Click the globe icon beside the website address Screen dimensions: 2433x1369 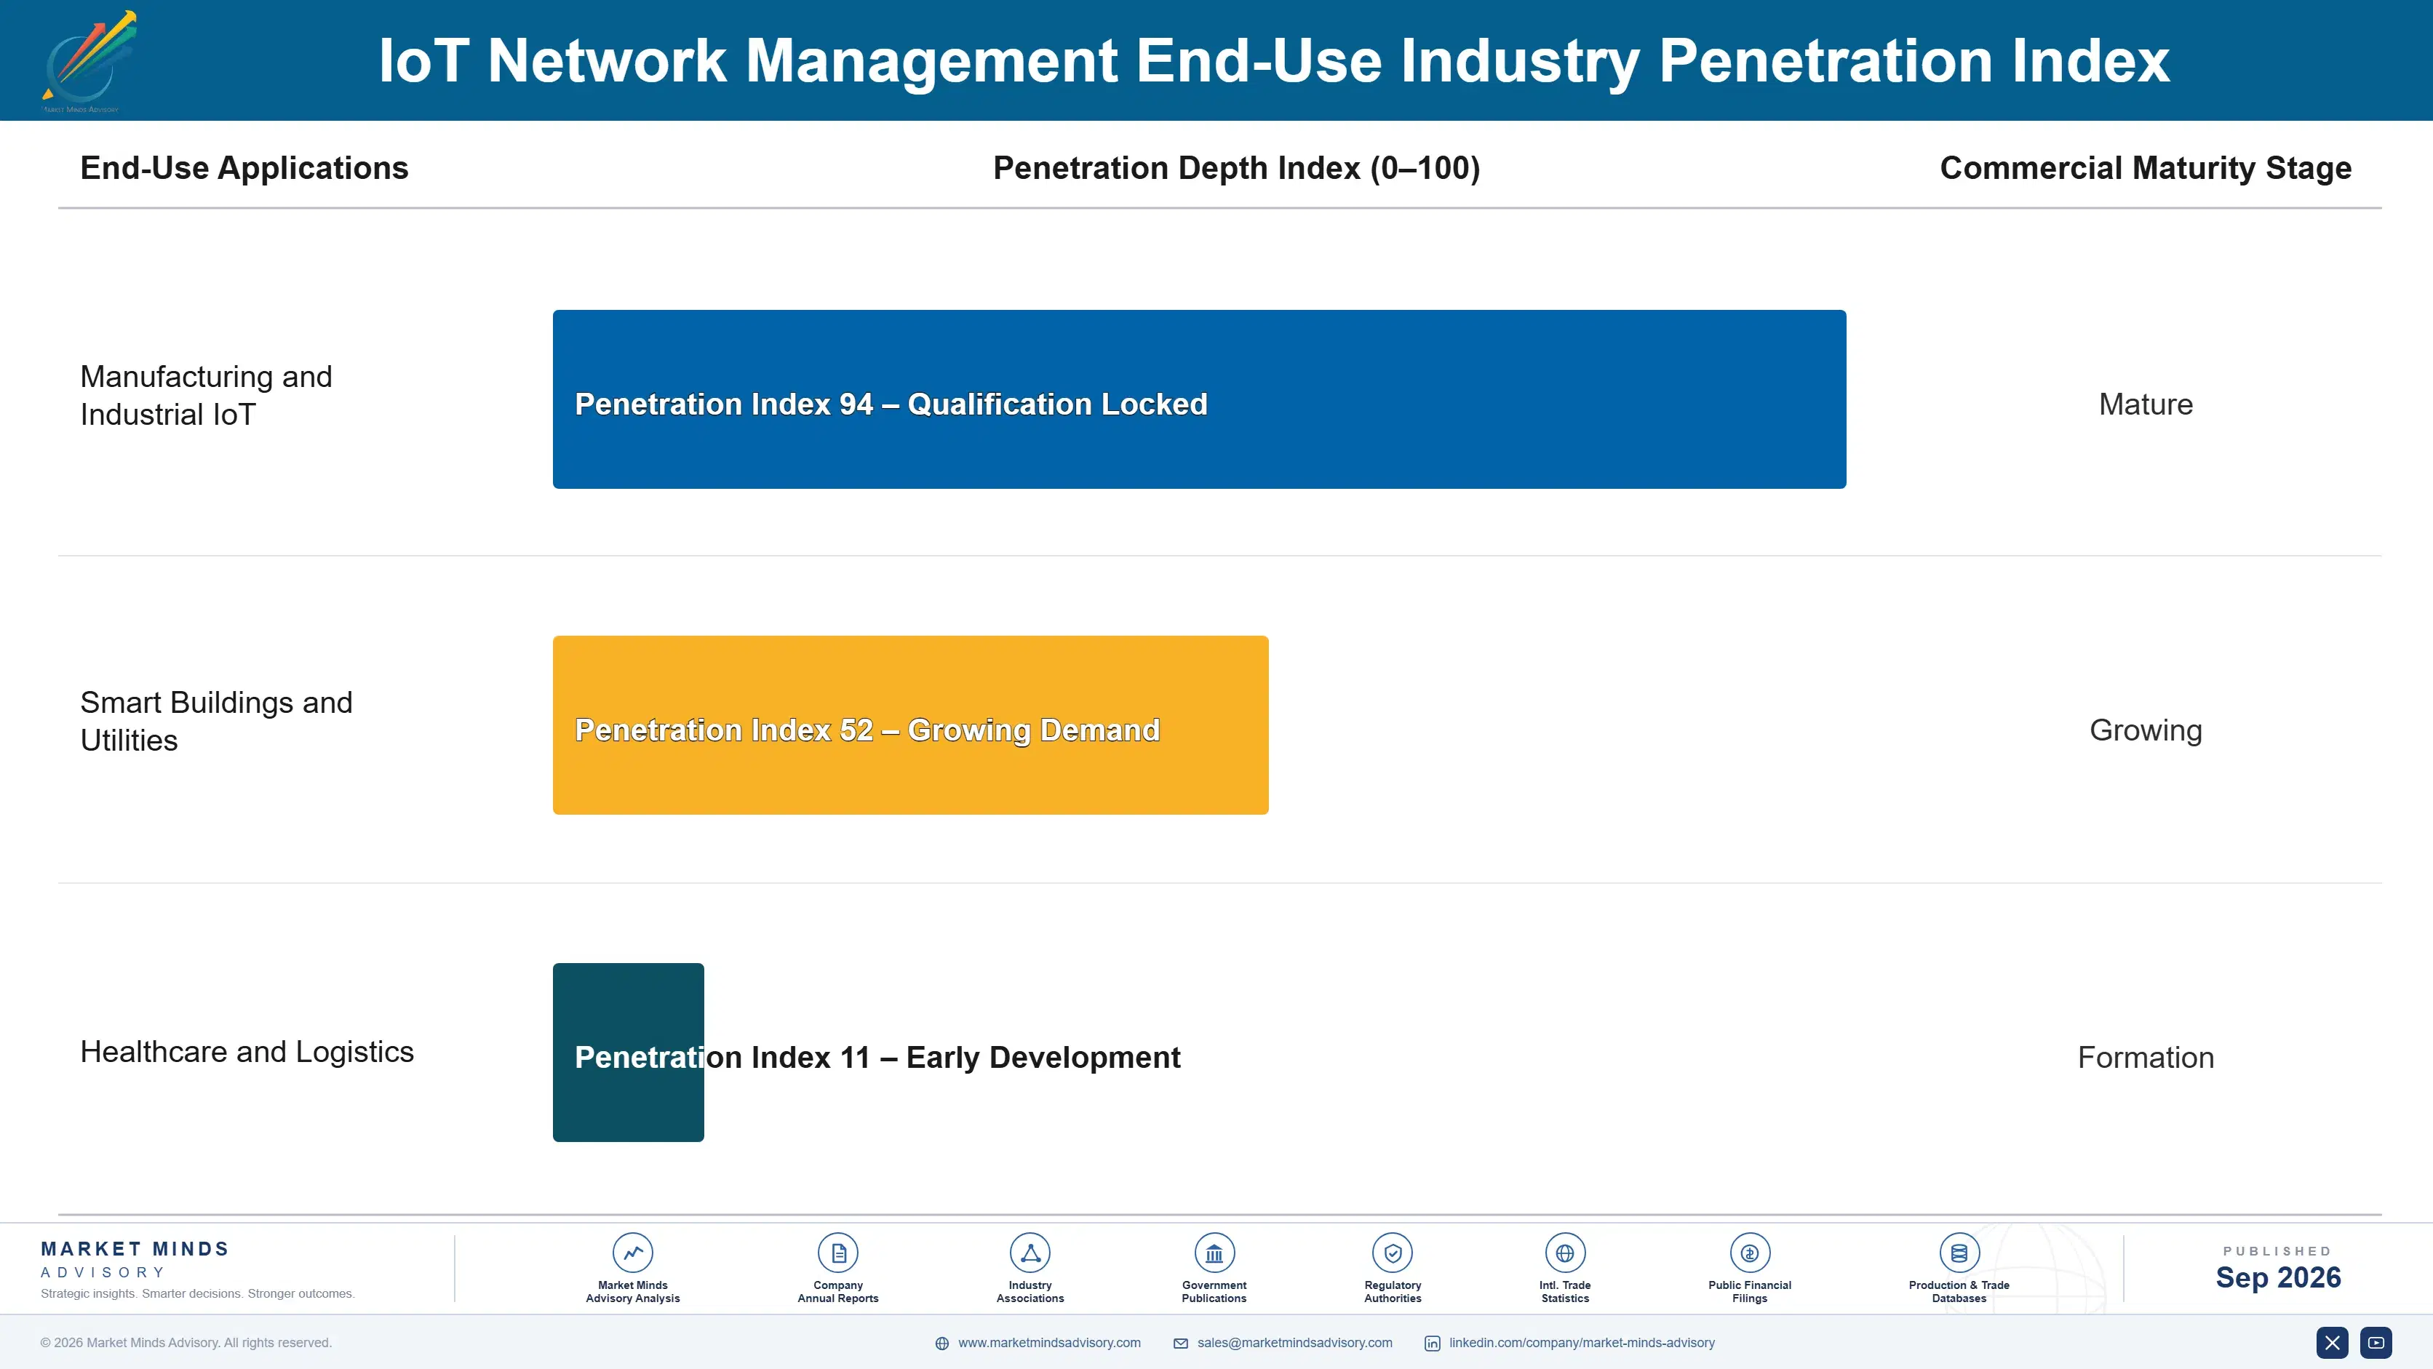click(941, 1344)
